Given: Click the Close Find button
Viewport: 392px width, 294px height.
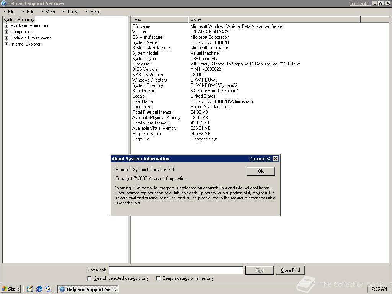Looking at the screenshot, I should pyautogui.click(x=290, y=270).
